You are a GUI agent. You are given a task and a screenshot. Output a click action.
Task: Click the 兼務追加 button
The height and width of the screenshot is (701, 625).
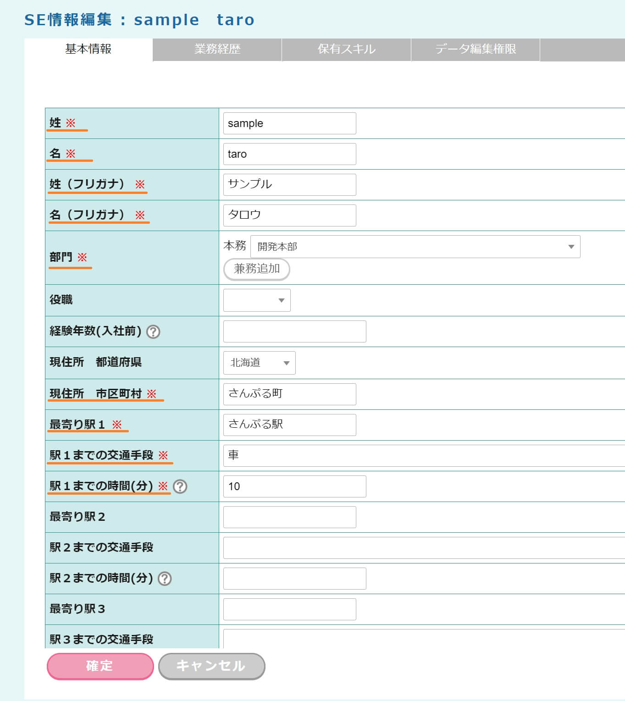[x=256, y=269]
